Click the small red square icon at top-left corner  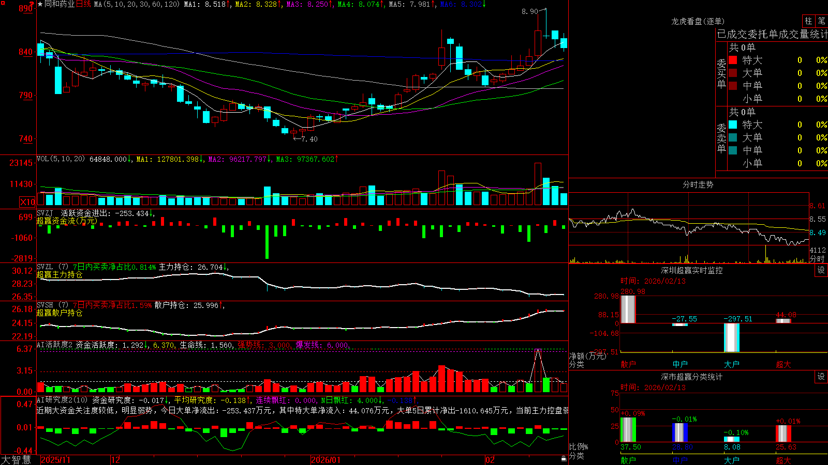pyautogui.click(x=3, y=3)
